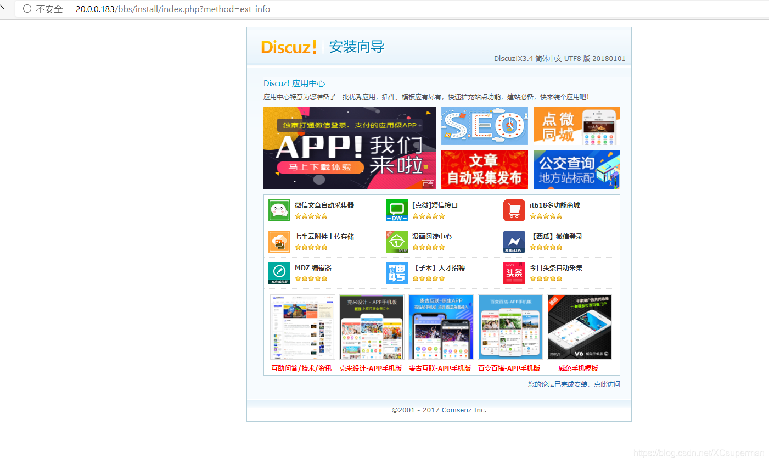Open the 七牛云附件上传存储 cloud icon
Image resolution: width=769 pixels, height=463 pixels.
pos(279,242)
